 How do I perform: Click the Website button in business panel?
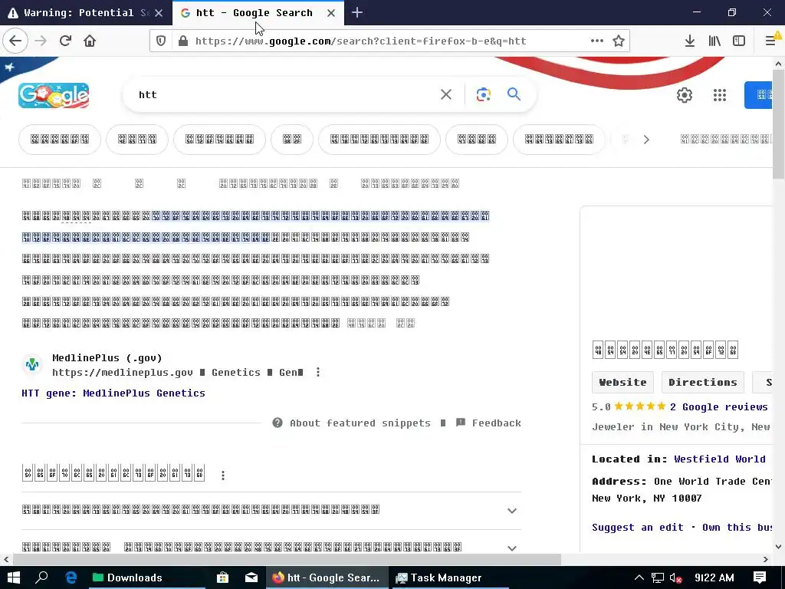pyautogui.click(x=622, y=382)
